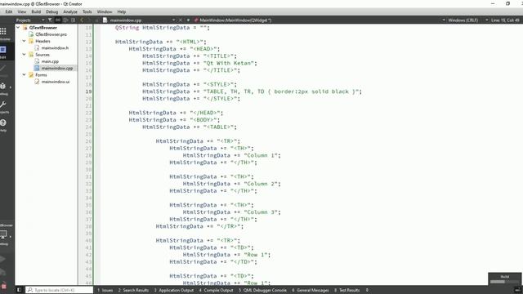Viewport: 523px width, 294px height.
Task: Click the Run play button in sidebar
Action: (x=3, y=259)
